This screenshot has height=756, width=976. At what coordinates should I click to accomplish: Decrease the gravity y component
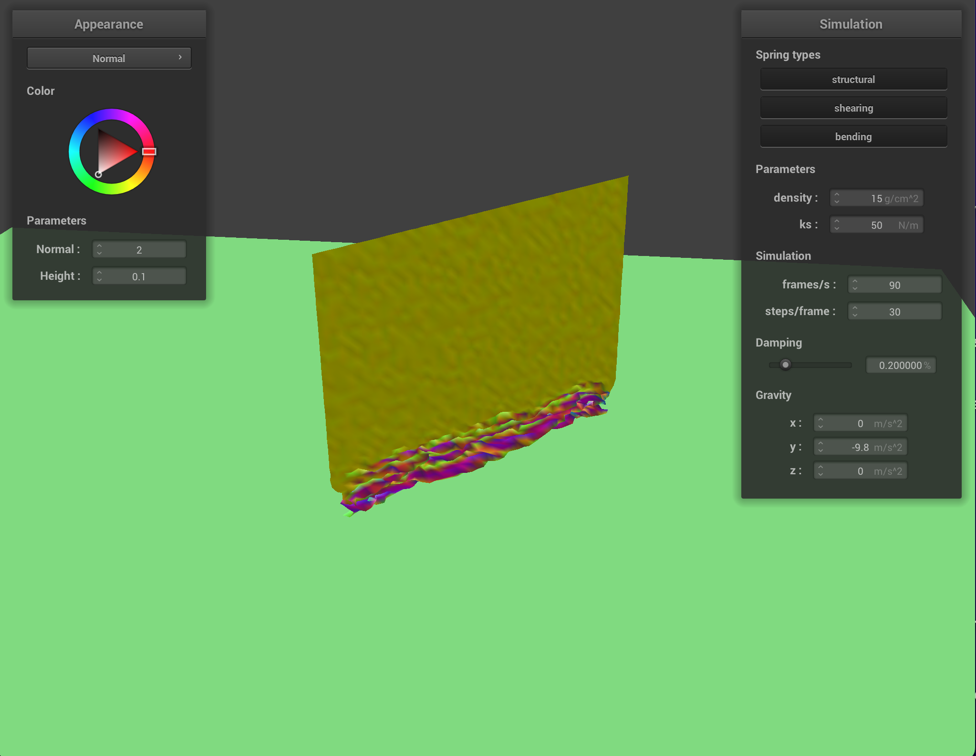tap(821, 450)
